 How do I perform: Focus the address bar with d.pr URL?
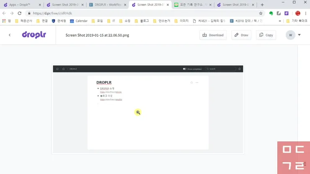[x=145, y=13]
